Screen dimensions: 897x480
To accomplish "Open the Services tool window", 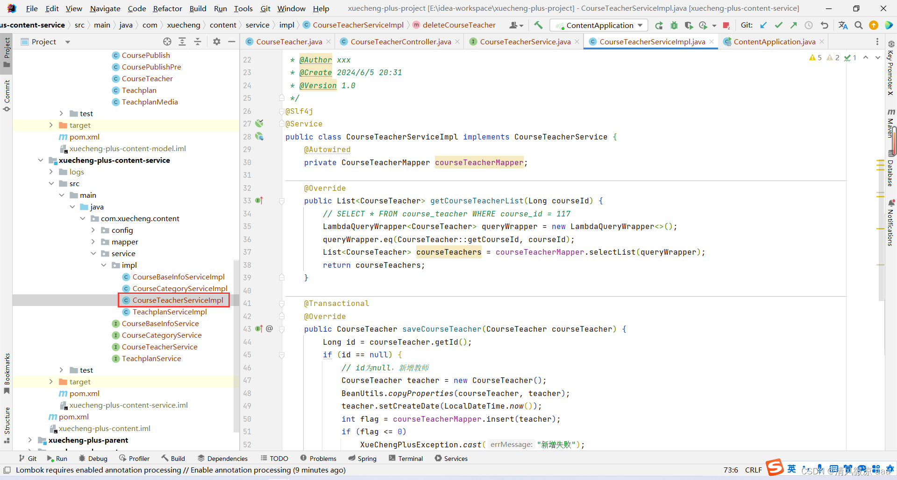I will [451, 459].
